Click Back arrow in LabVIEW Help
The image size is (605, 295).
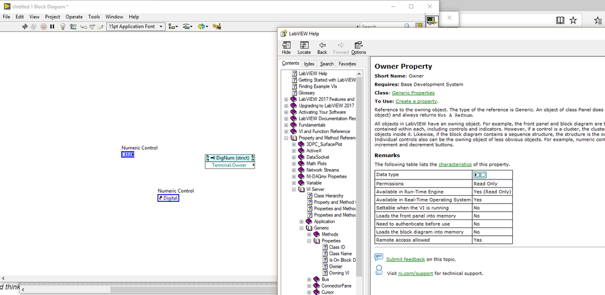(x=322, y=48)
